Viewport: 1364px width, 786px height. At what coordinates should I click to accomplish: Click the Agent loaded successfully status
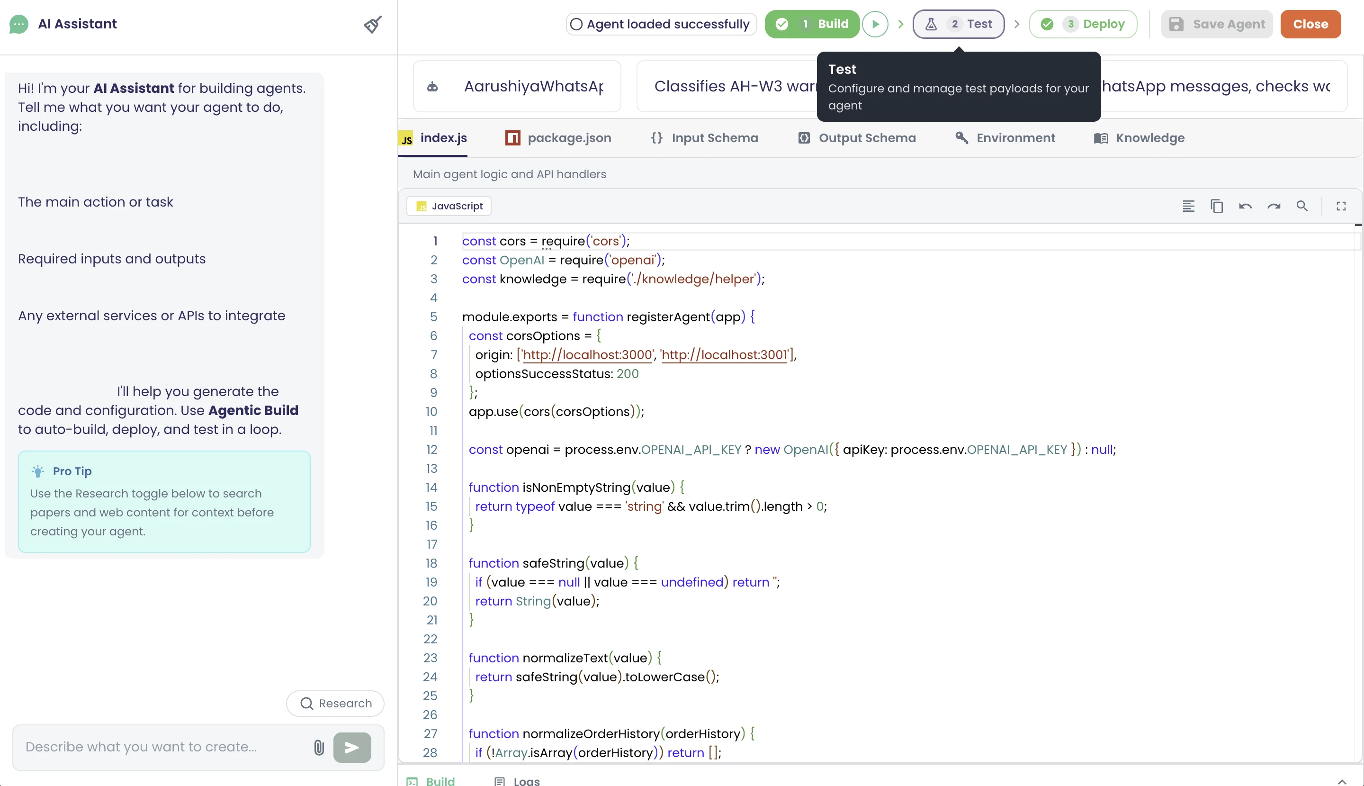[x=661, y=24]
